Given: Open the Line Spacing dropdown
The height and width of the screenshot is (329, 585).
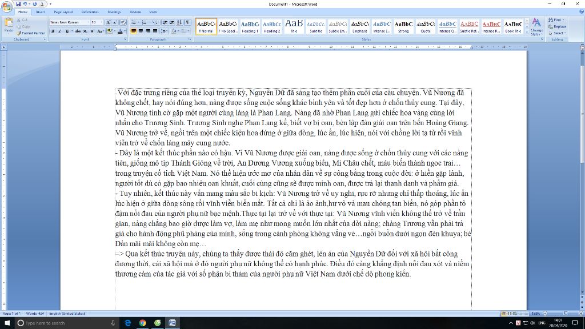Looking at the screenshot, I should click(x=164, y=31).
